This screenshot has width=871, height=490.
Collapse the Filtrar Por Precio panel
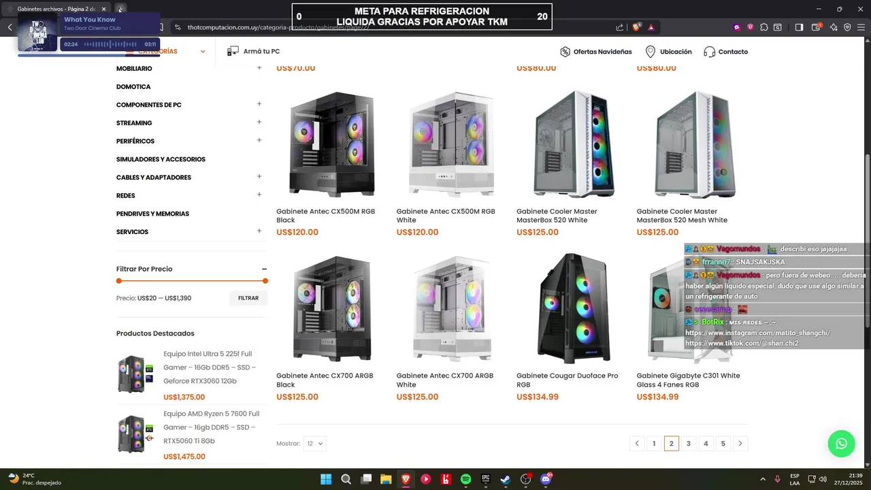(x=264, y=269)
